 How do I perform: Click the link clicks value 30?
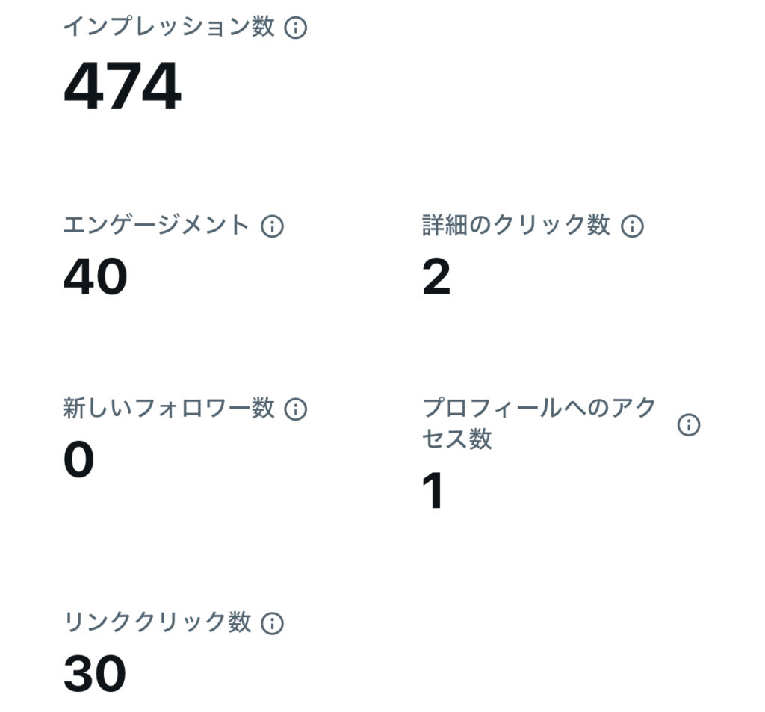(95, 674)
